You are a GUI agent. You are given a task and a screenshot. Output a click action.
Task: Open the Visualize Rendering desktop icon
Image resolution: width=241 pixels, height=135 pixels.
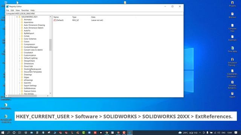(232, 85)
